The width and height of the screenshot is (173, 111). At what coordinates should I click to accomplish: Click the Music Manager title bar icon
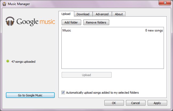coord(4,4)
